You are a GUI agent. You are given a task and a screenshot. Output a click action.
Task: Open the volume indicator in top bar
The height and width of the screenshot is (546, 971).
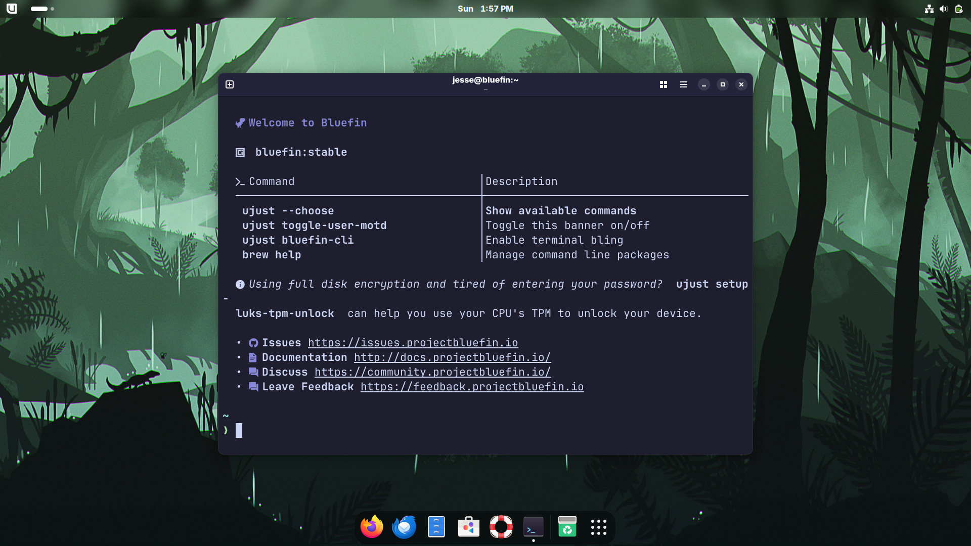(944, 9)
